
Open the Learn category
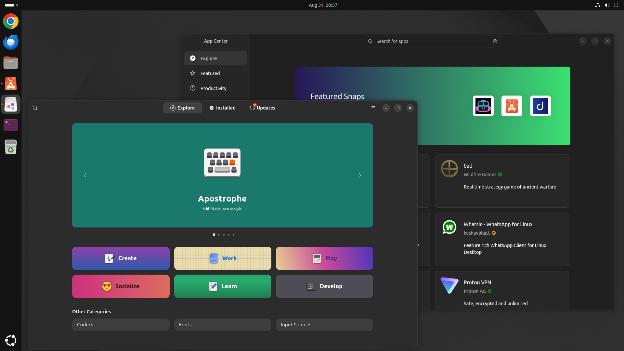[x=223, y=286]
